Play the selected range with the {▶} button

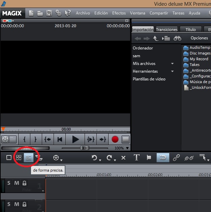(91, 139)
